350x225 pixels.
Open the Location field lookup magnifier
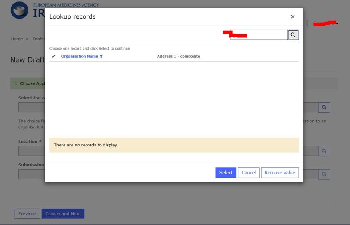click(324, 151)
